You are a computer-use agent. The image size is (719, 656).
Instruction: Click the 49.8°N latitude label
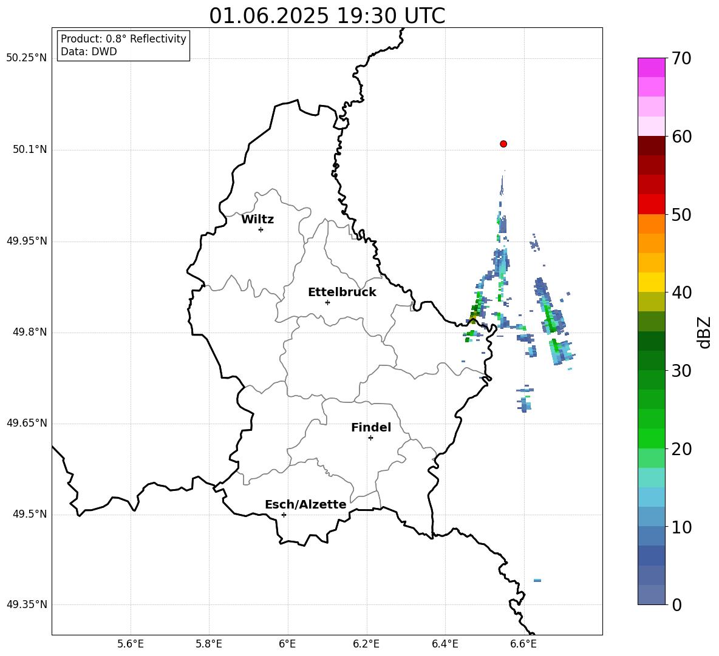(30, 332)
